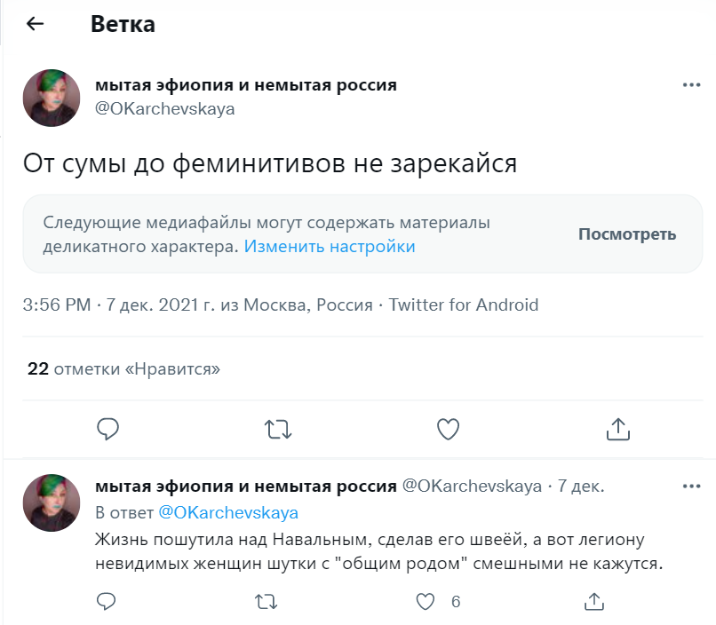Reply to the tweet about Навальный
This screenshot has width=716, height=625.
pos(106,601)
